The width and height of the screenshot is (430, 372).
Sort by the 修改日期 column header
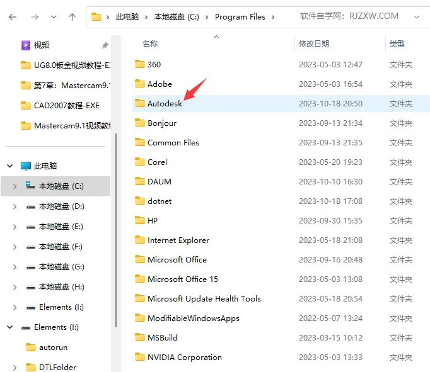pyautogui.click(x=314, y=44)
